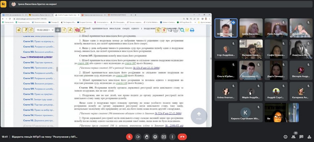Expand the 19.02.2022 edition date dropdown
This screenshot has height=142, width=314.
click(44, 30)
